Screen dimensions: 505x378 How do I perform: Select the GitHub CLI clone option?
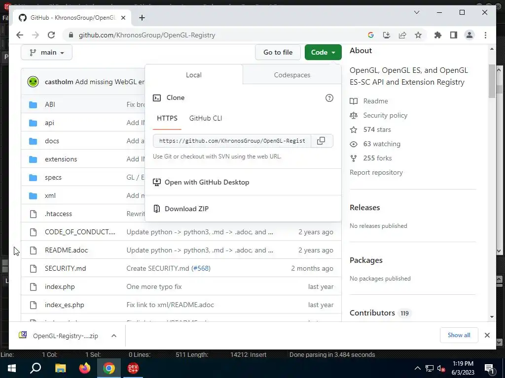(x=206, y=118)
